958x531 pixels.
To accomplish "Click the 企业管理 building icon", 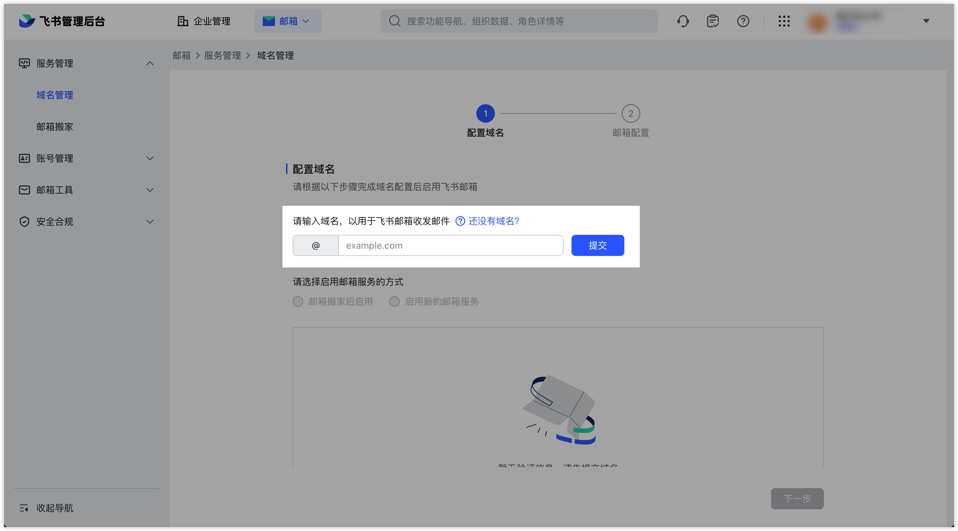I will [x=182, y=21].
